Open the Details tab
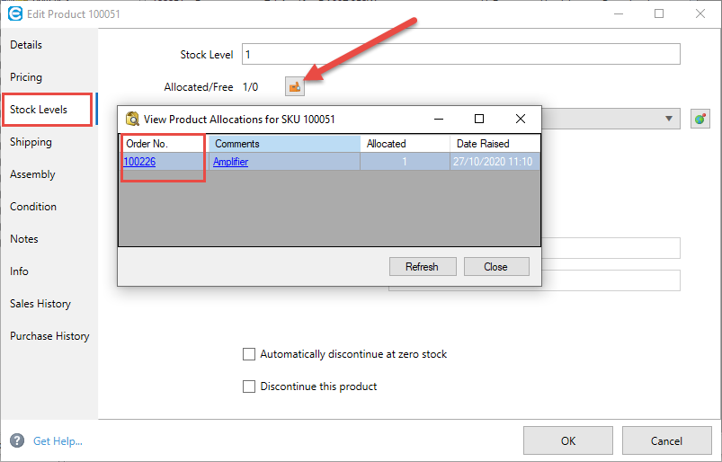This screenshot has width=722, height=462. (26, 45)
